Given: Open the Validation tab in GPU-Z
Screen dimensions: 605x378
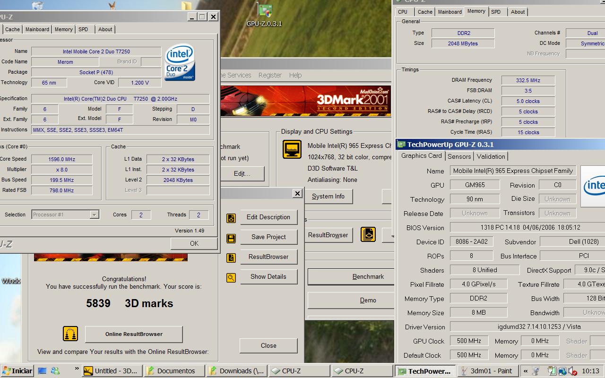Looking at the screenshot, I should 491,156.
